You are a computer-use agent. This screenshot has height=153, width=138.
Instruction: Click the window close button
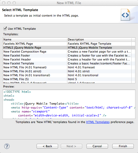tap(4, 3)
